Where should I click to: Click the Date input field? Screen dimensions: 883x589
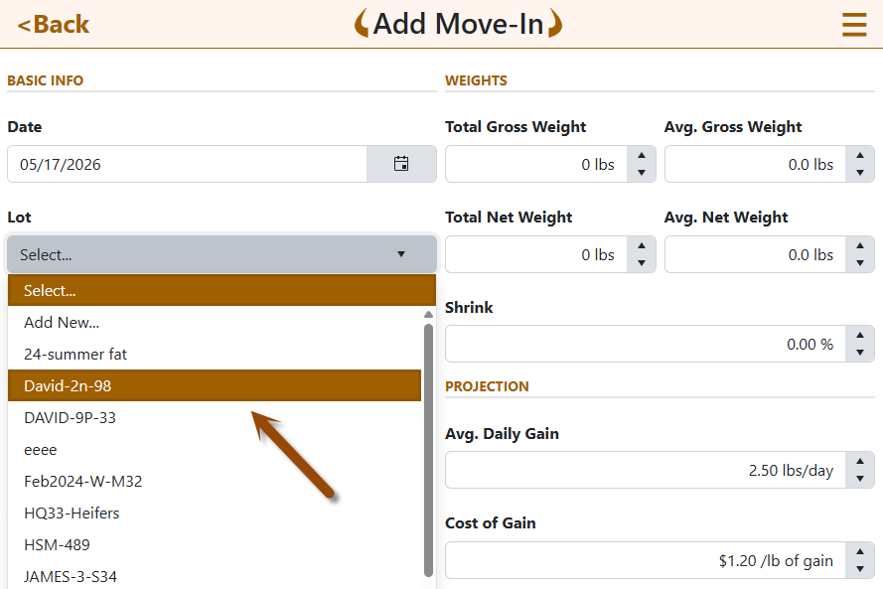[x=187, y=164]
